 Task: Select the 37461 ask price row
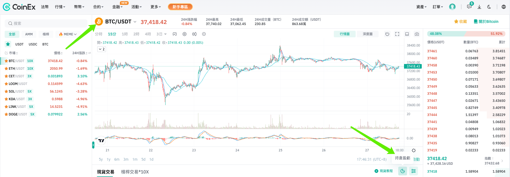(466, 51)
